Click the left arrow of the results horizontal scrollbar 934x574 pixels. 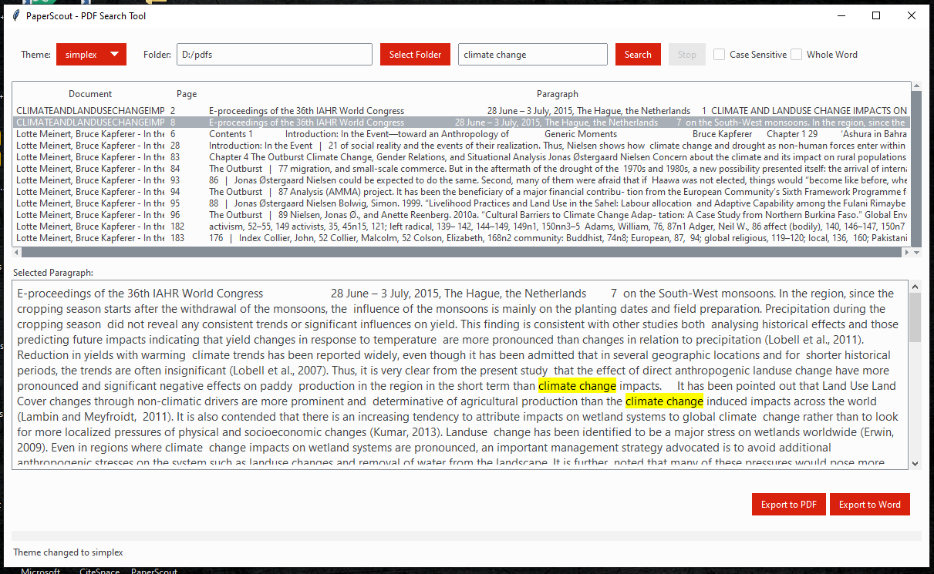click(17, 252)
